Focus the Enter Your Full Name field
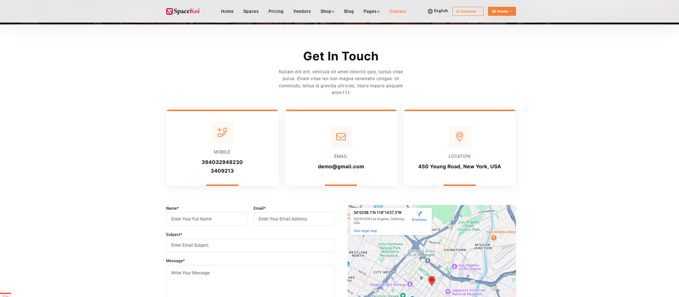The image size is (679, 297). (x=206, y=219)
